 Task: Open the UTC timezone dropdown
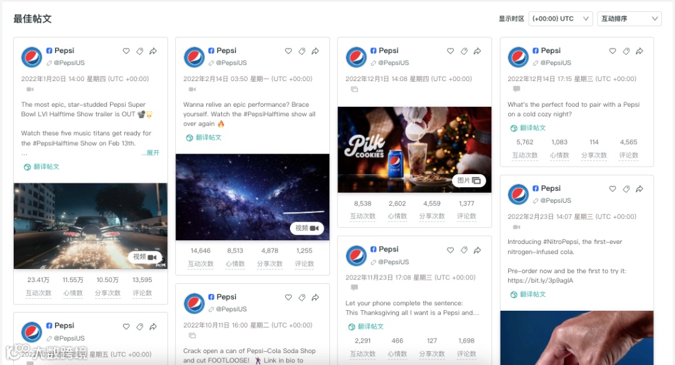[561, 19]
